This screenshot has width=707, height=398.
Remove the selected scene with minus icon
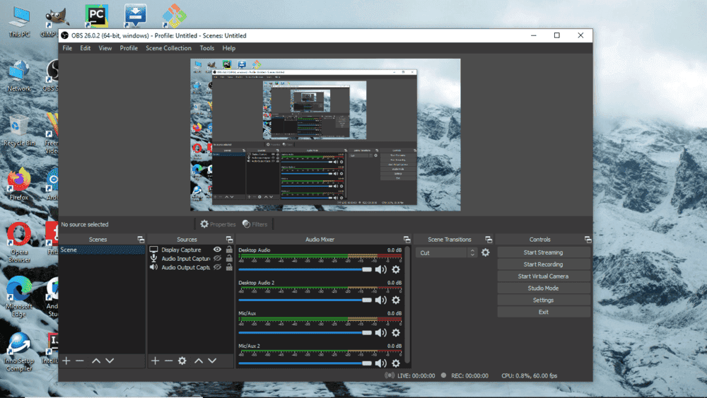80,361
